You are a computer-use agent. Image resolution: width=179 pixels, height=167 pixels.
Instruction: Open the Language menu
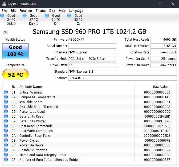(x=76, y=11)
